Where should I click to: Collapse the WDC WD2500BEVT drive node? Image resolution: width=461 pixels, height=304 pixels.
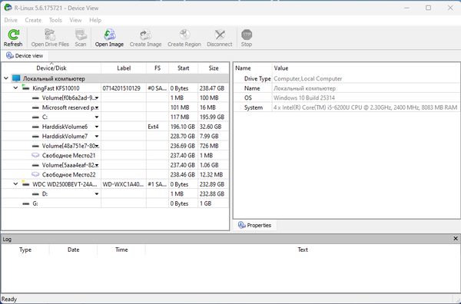[15, 184]
